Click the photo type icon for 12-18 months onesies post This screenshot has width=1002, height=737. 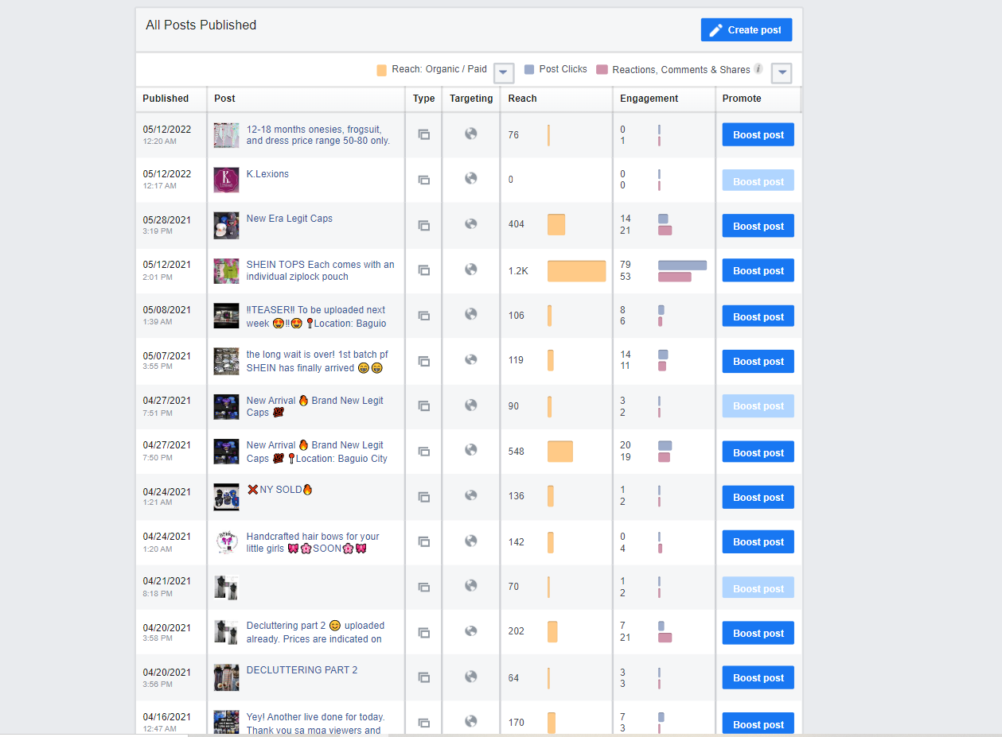click(424, 134)
